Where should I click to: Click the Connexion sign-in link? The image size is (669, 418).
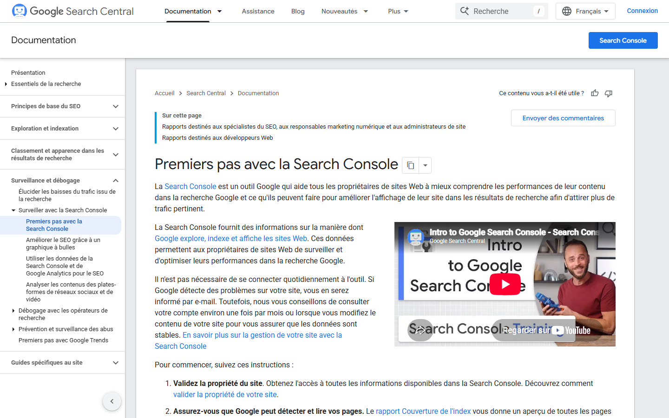[x=642, y=11]
